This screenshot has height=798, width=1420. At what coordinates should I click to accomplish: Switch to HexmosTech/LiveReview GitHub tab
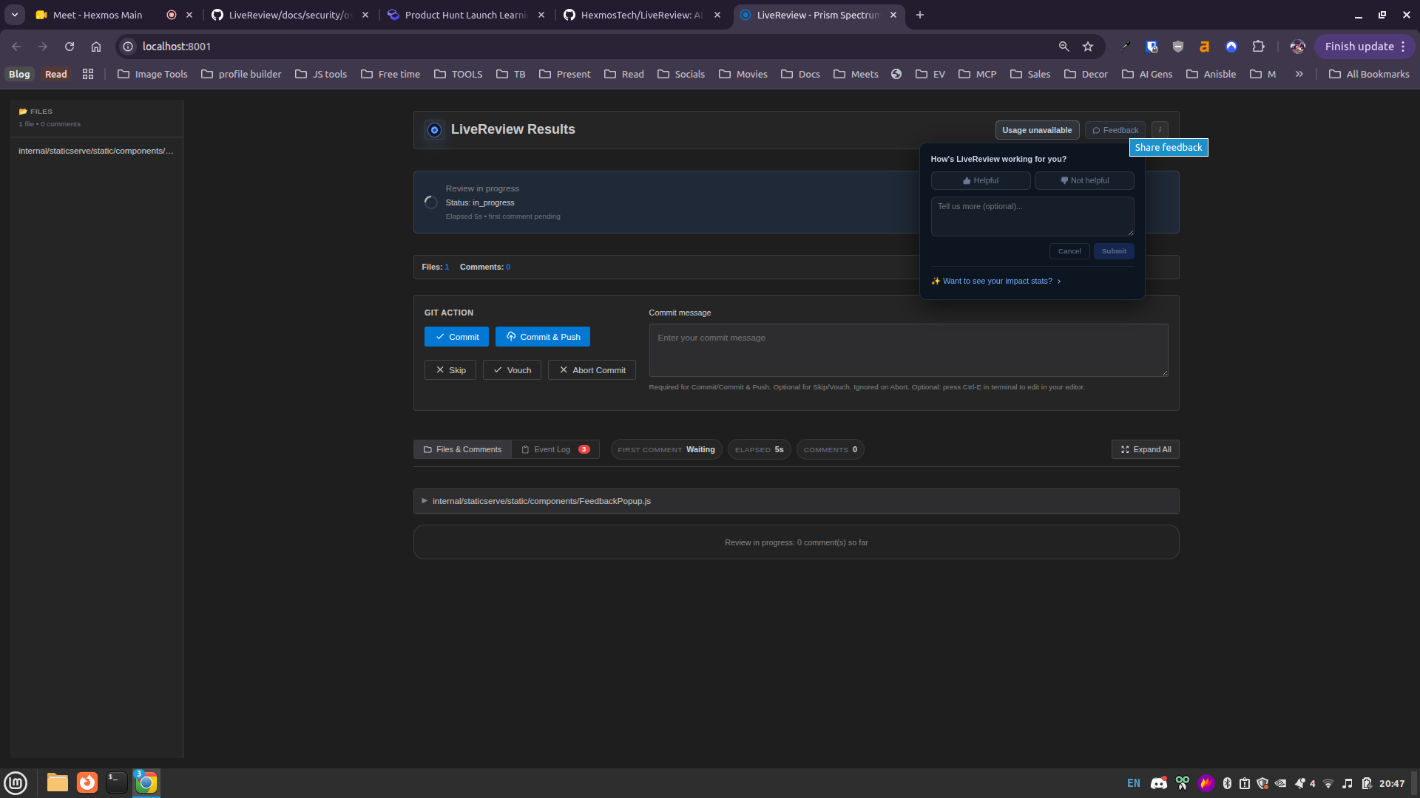(643, 15)
